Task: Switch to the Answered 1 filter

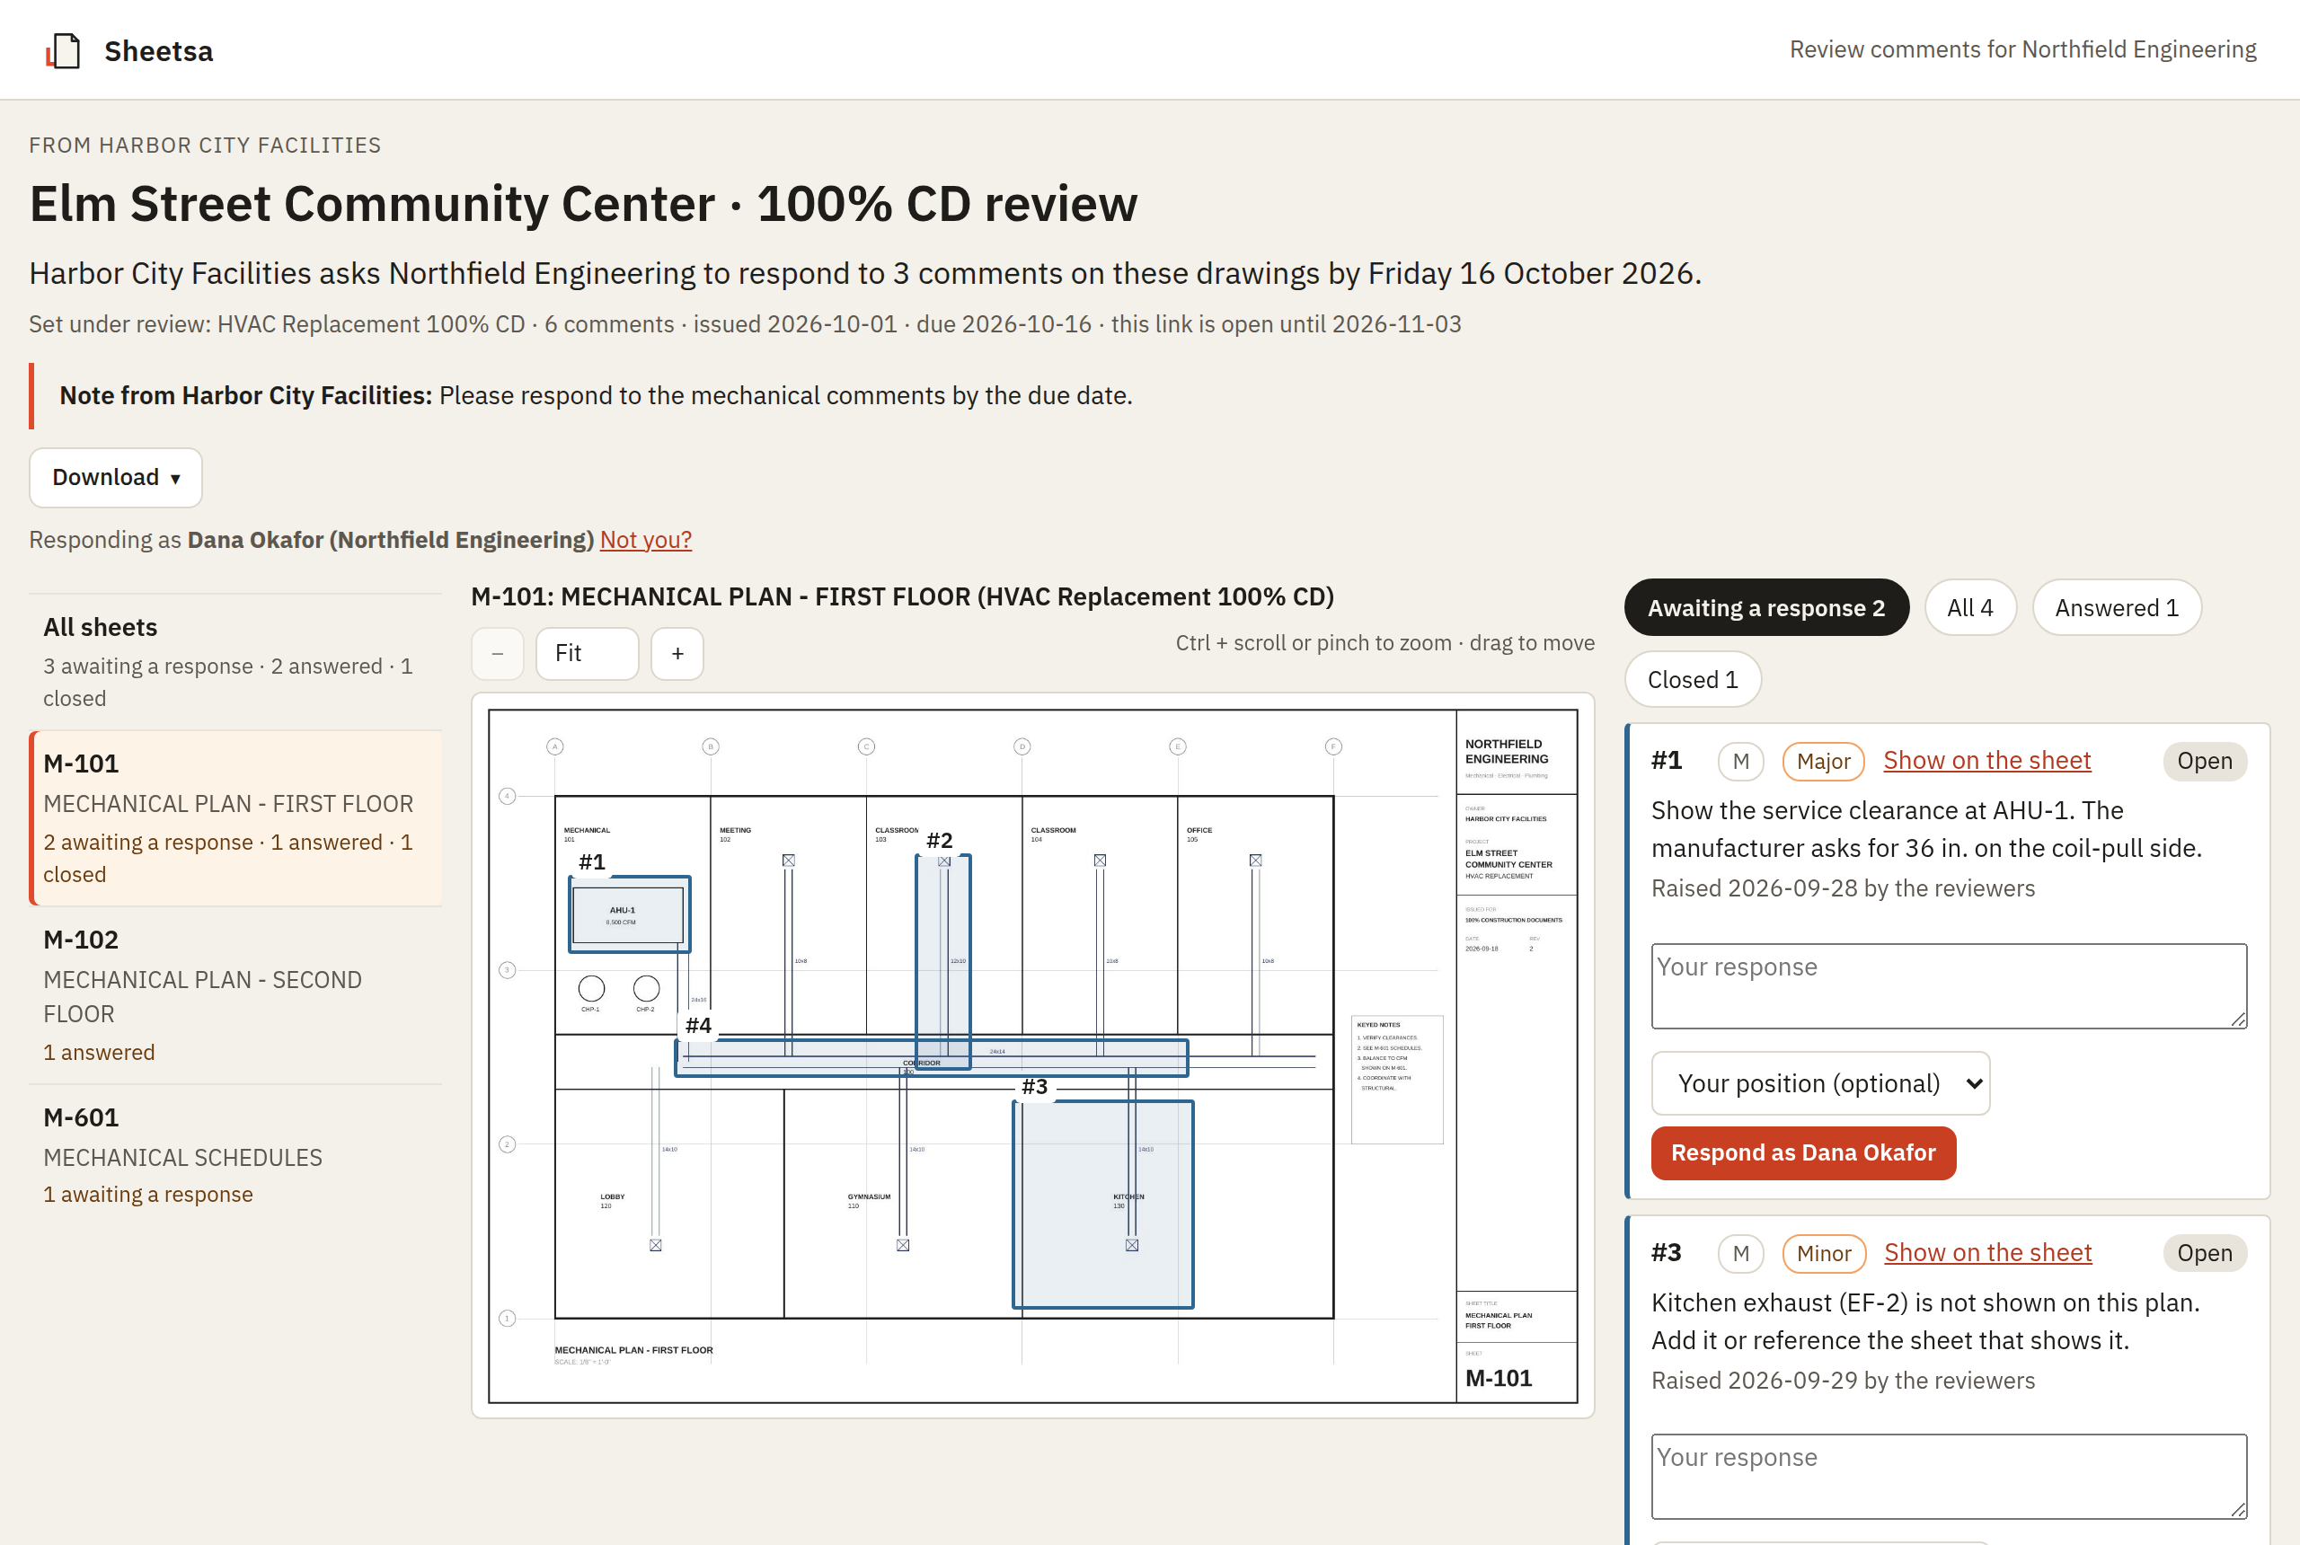Action: tap(2117, 608)
